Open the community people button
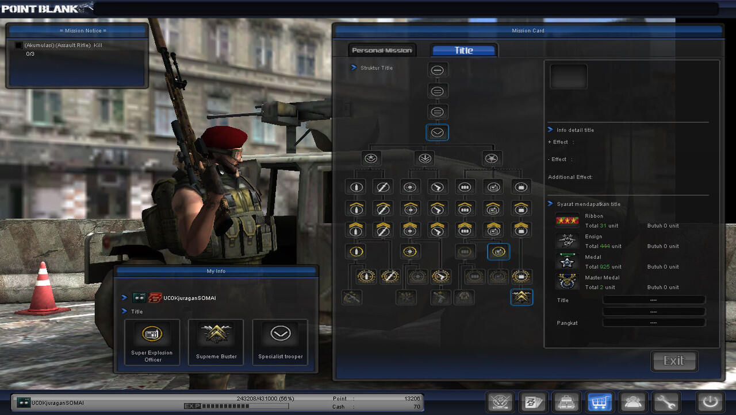736x415 pixels. [634, 403]
